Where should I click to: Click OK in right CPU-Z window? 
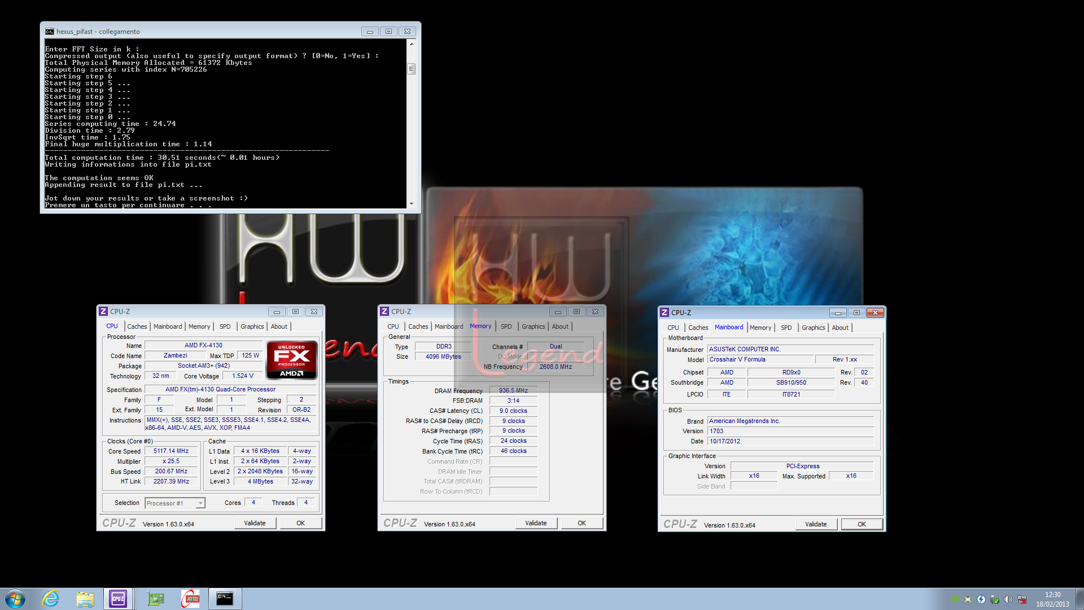pos(862,524)
